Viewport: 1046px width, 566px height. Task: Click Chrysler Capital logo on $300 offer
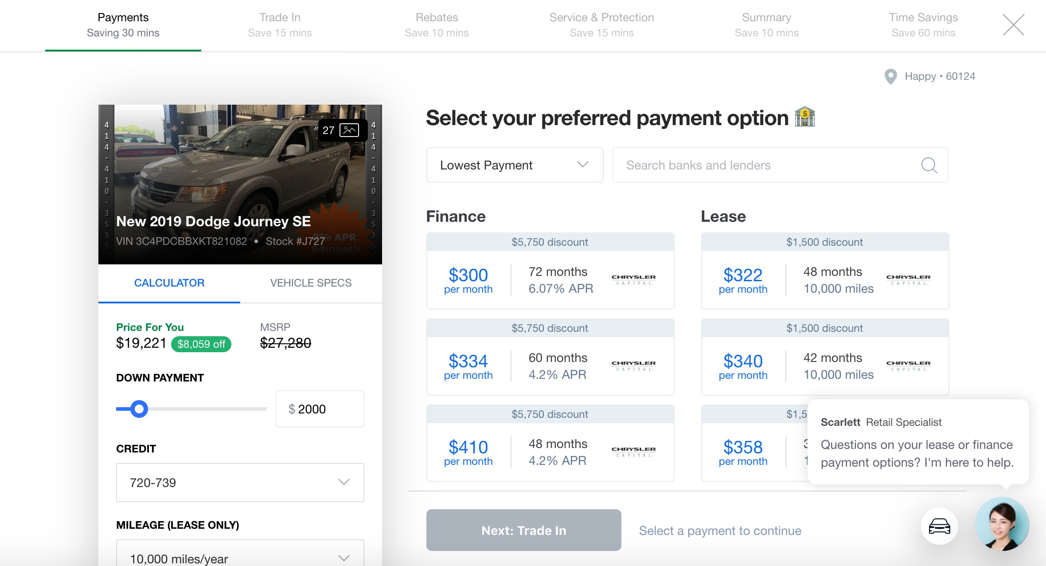(x=633, y=280)
